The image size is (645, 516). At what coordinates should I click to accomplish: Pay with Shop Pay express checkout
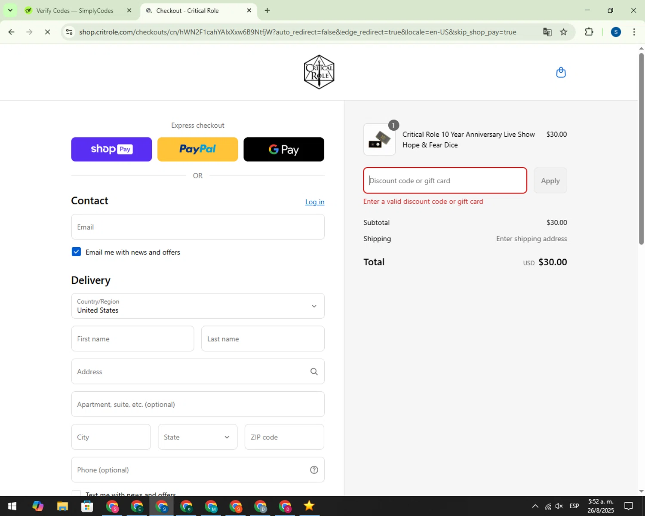point(111,149)
